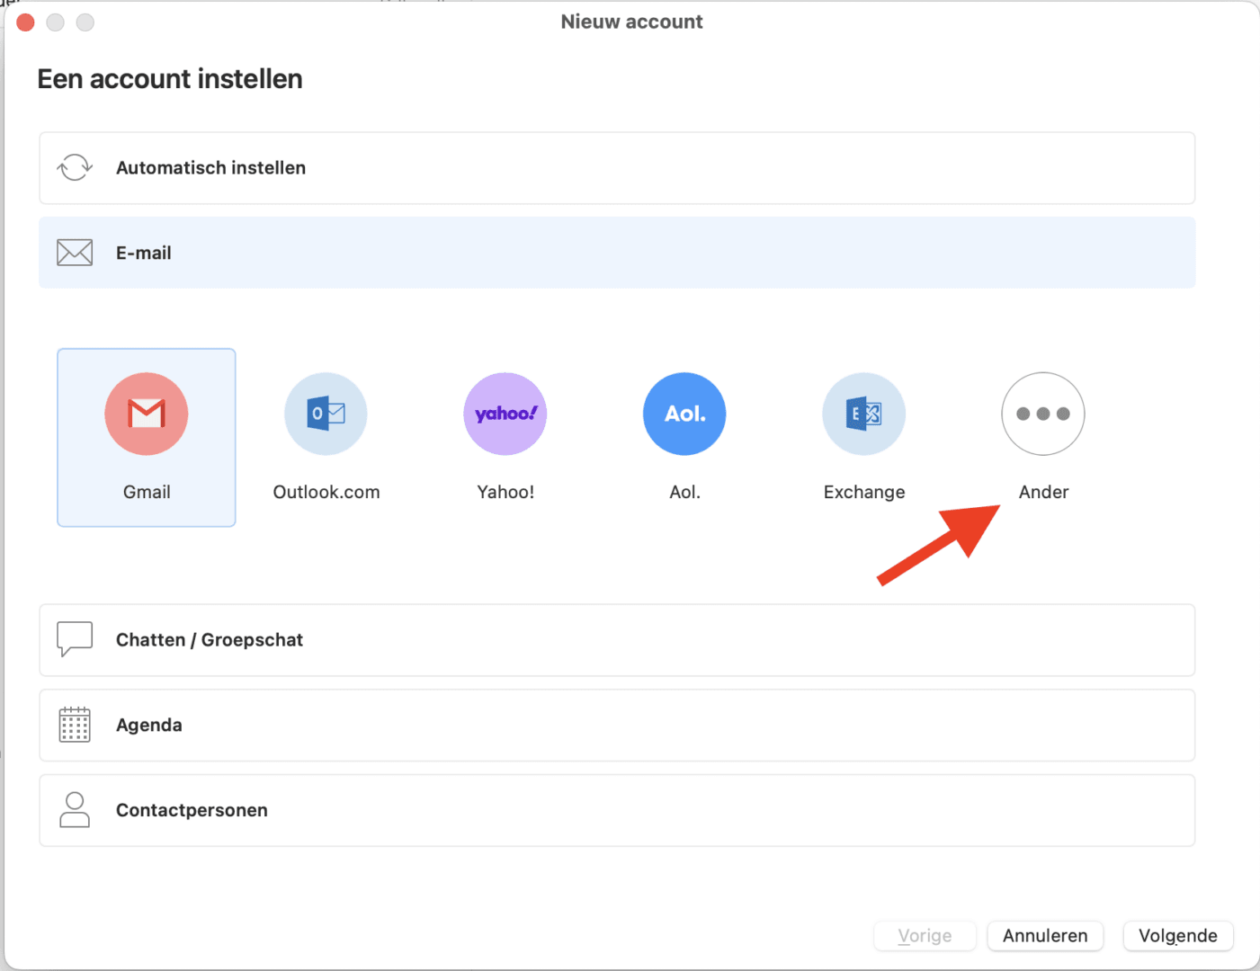Image resolution: width=1260 pixels, height=971 pixels.
Task: Click the Volgende button
Action: click(1177, 935)
